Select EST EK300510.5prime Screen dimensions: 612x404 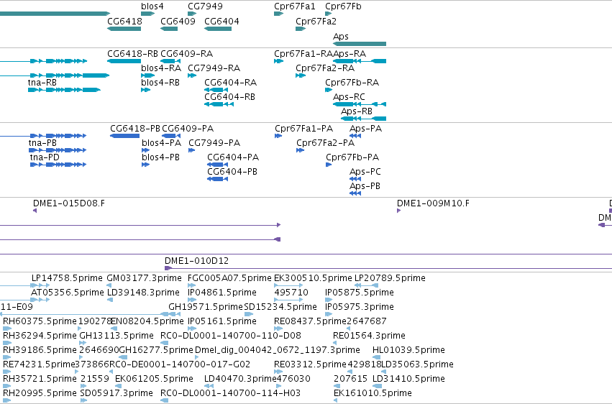[x=289, y=285]
